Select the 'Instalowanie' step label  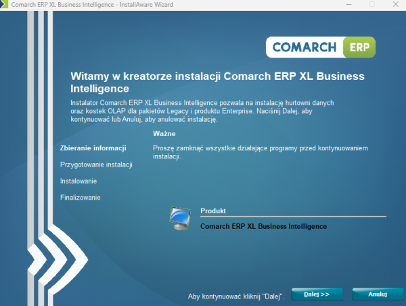tap(78, 181)
